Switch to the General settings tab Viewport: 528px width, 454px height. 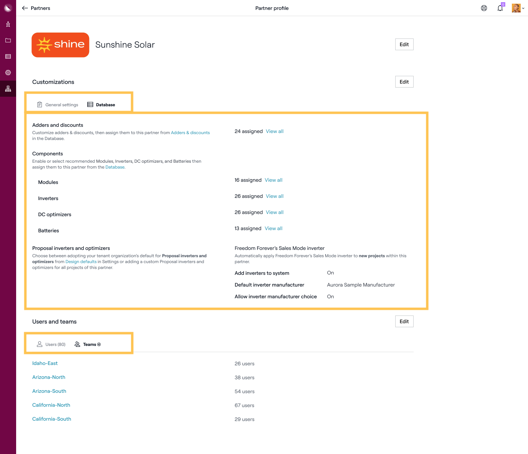coord(58,105)
